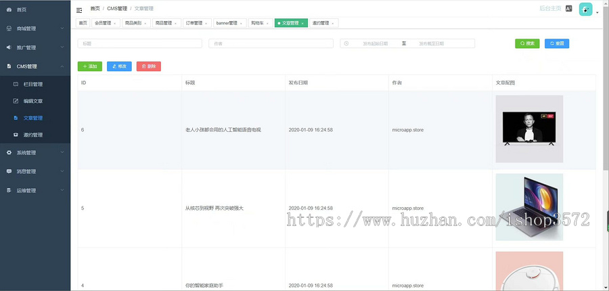Click the 邀约管理 phone icon
609x291 pixels.
[16, 135]
